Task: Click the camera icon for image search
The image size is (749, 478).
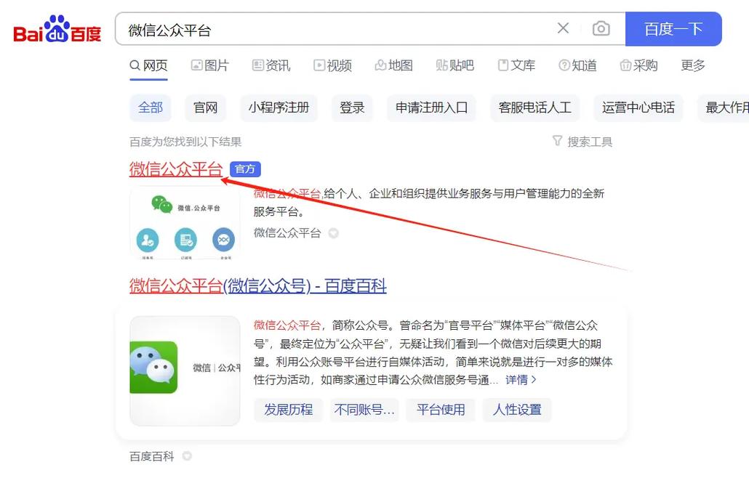Action: 601,28
